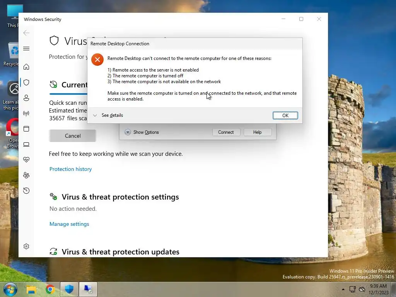Open Account protection in the sidebar
The height and width of the screenshot is (297, 396).
click(x=26, y=98)
